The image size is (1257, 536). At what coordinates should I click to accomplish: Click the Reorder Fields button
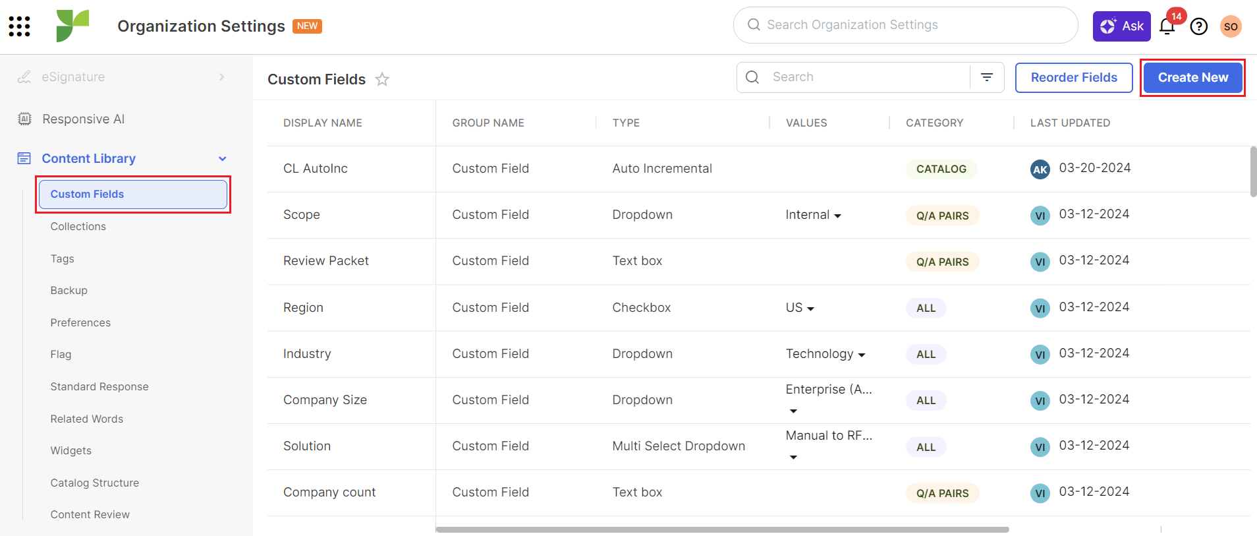[1074, 78]
